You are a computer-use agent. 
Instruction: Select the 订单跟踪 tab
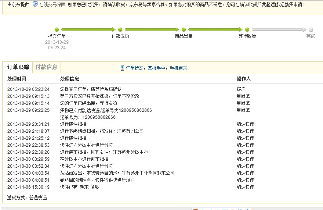click(x=18, y=67)
